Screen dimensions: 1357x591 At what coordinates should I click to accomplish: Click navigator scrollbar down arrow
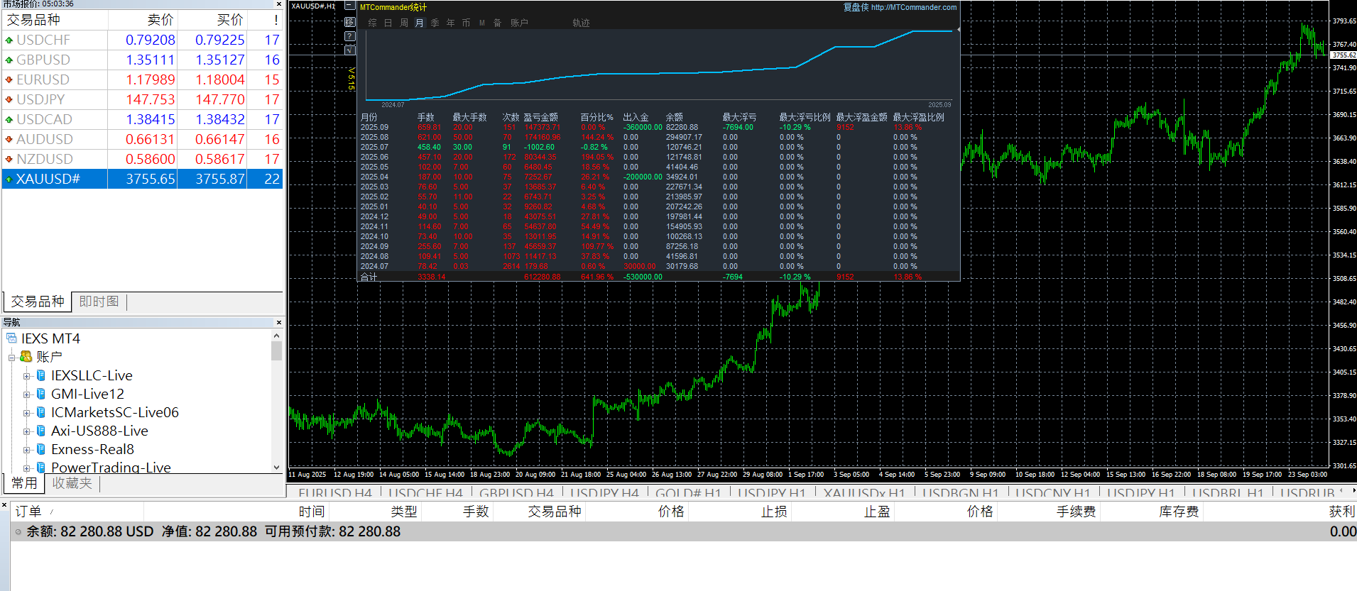coord(276,468)
